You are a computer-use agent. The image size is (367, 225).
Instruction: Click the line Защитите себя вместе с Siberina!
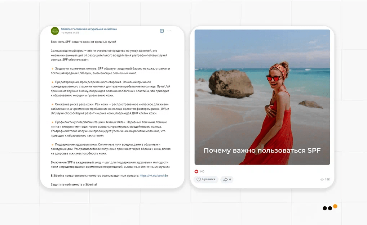74,185
